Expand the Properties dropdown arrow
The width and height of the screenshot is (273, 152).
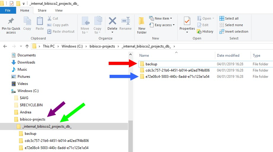(x=187, y=32)
